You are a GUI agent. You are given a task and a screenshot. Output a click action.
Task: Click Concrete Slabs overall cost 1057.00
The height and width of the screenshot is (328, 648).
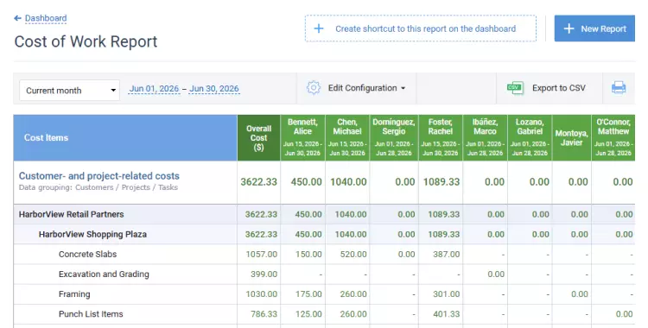[x=262, y=255]
